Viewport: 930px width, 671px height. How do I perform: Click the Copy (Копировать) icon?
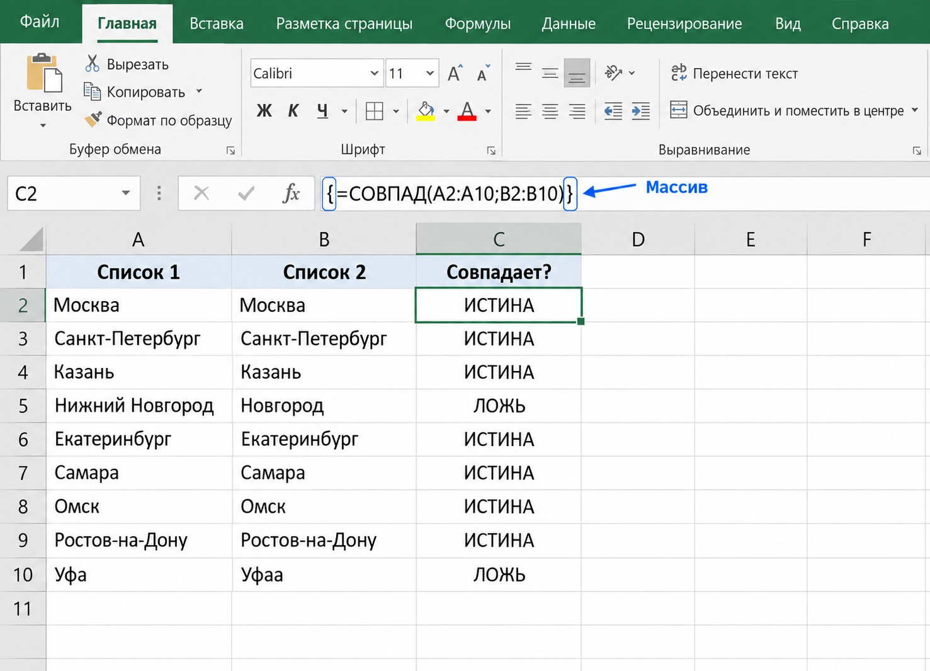(x=93, y=92)
